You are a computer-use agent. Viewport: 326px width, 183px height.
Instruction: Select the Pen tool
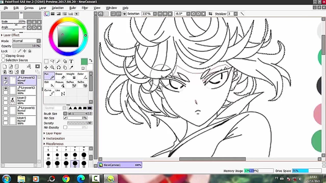[x=49, y=76]
